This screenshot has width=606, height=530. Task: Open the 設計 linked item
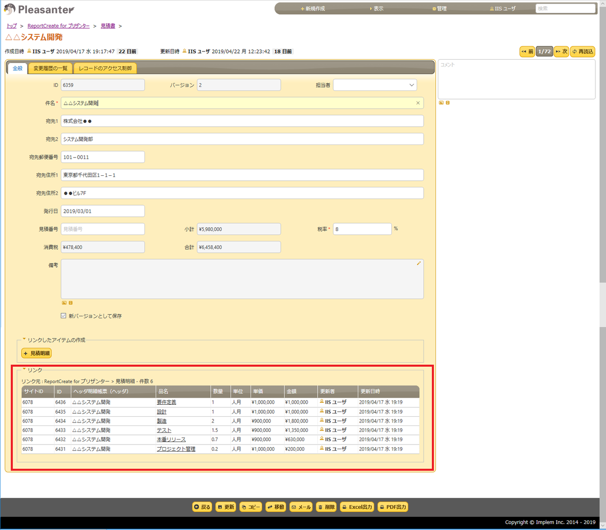162,412
